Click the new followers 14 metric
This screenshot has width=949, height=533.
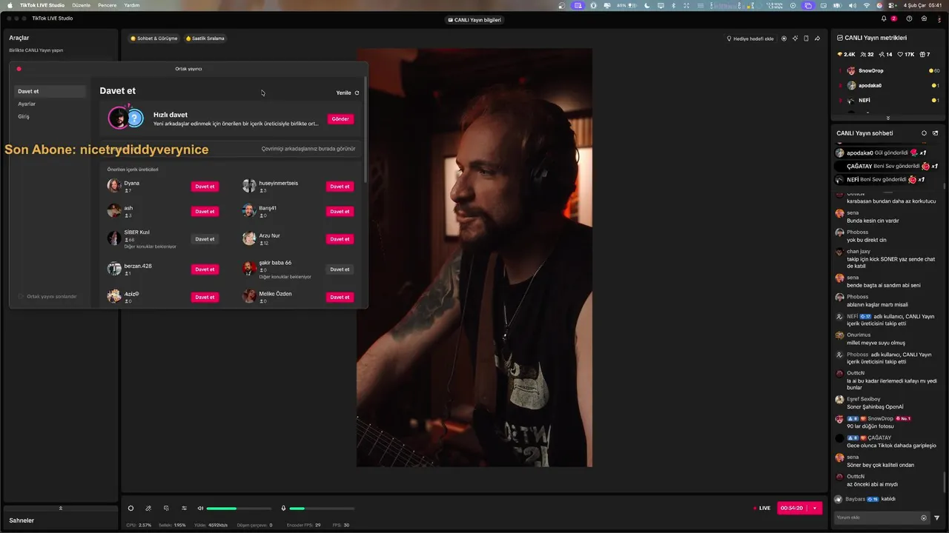885,54
